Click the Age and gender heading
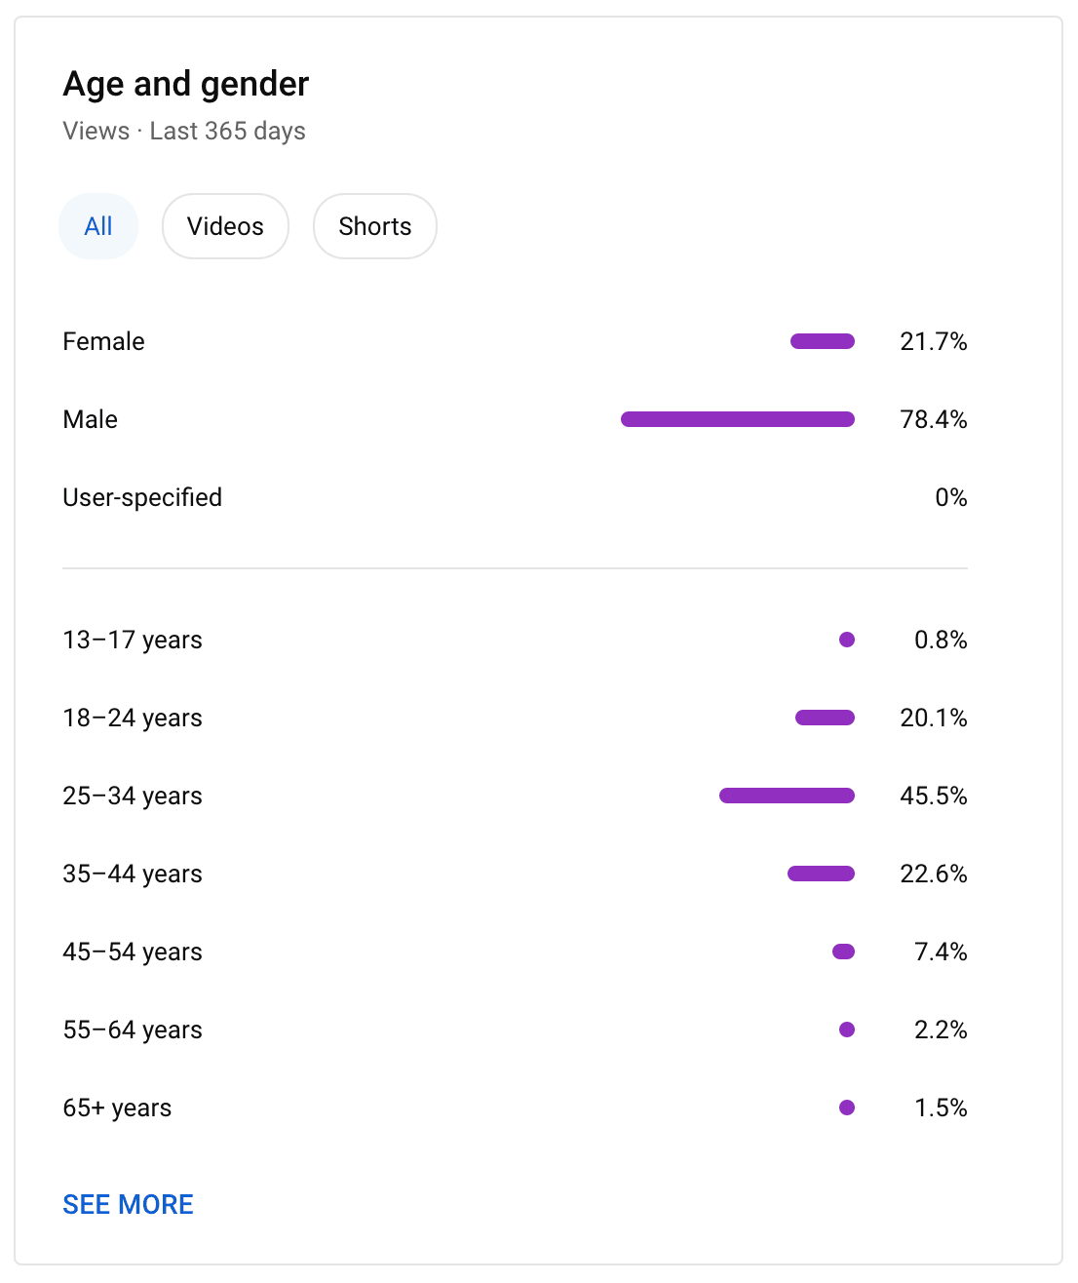The width and height of the screenshot is (1078, 1283). tap(186, 84)
